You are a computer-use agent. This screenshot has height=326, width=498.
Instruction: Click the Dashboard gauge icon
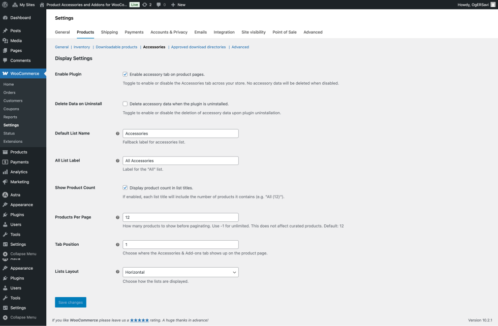(x=5, y=18)
